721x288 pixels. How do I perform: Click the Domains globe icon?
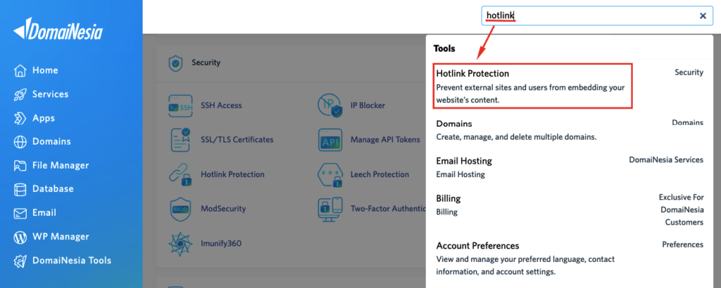click(x=20, y=142)
